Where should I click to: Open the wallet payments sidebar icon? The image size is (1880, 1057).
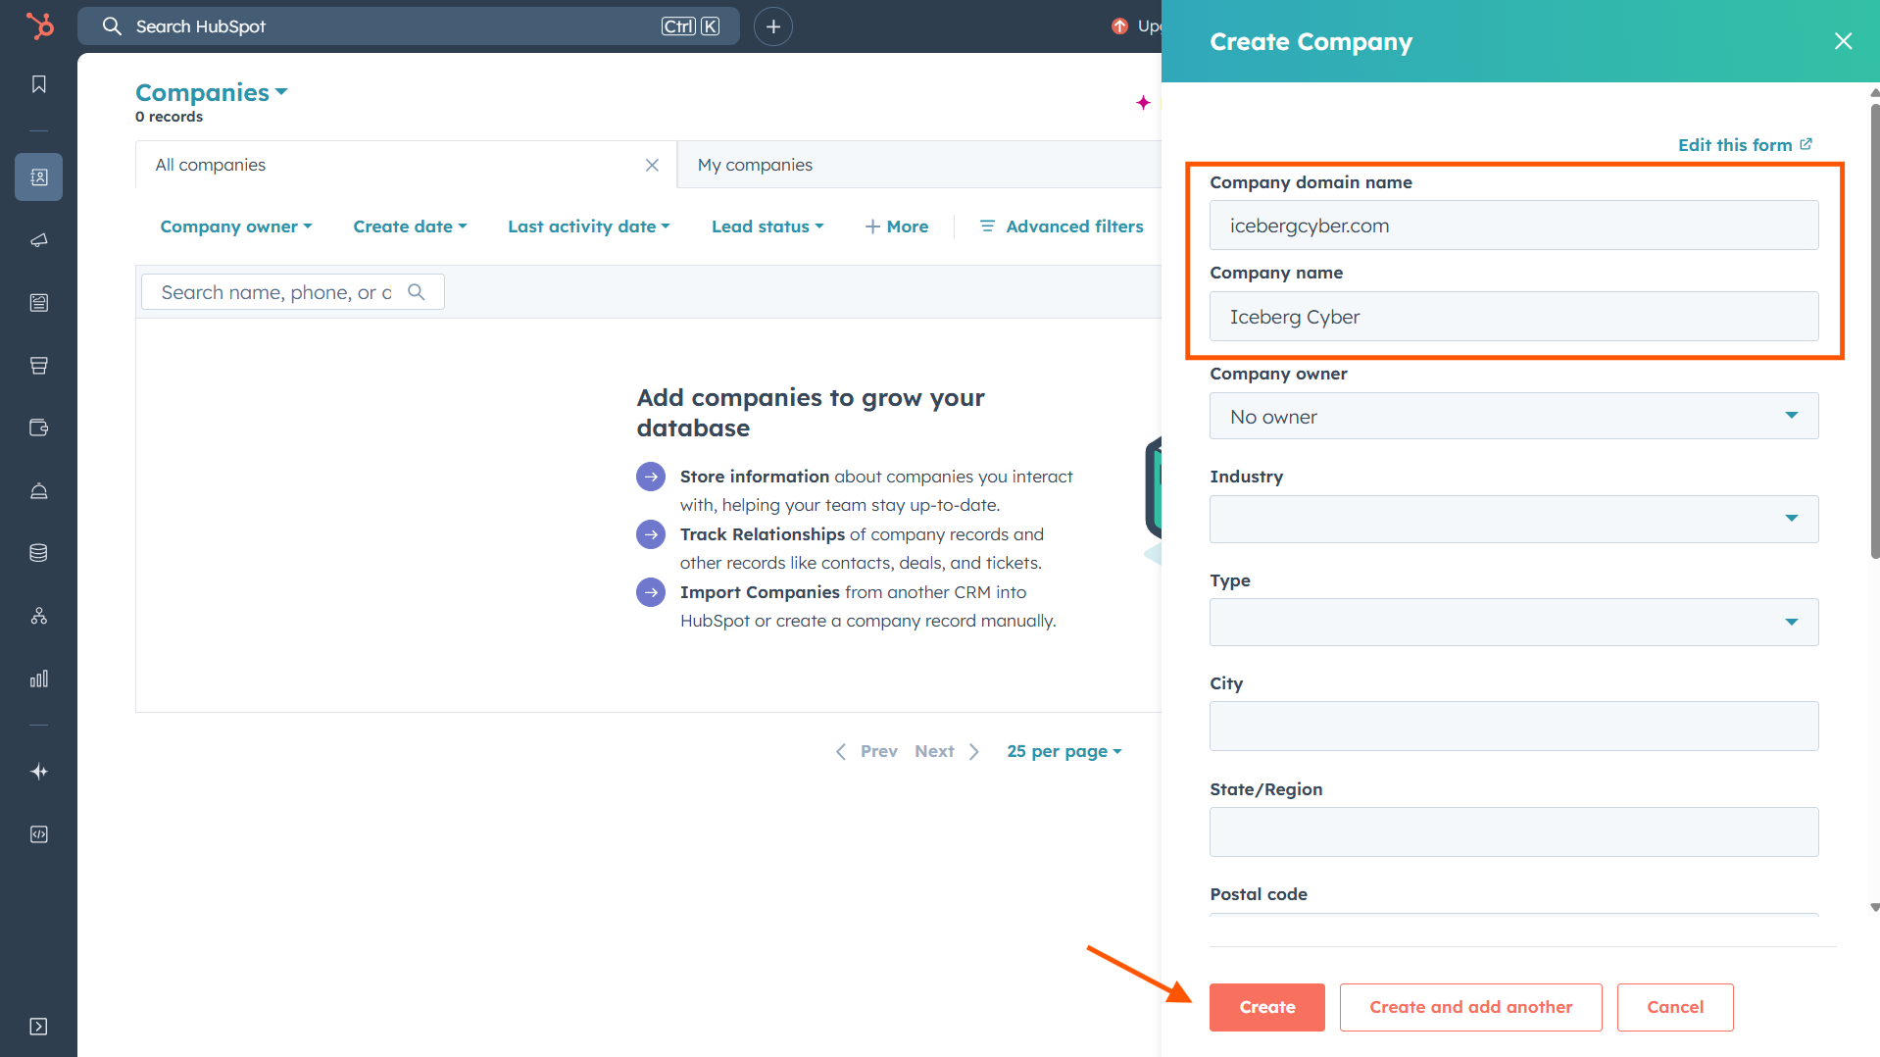[38, 428]
